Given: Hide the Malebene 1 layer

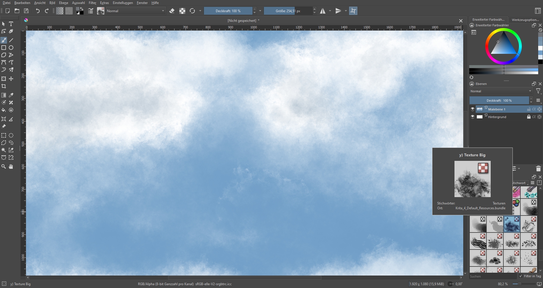Looking at the screenshot, I should (x=472, y=109).
